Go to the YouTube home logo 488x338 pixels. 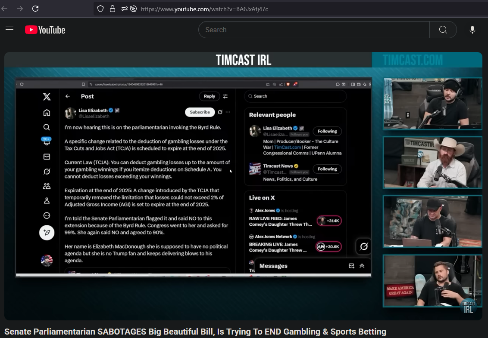tap(45, 30)
